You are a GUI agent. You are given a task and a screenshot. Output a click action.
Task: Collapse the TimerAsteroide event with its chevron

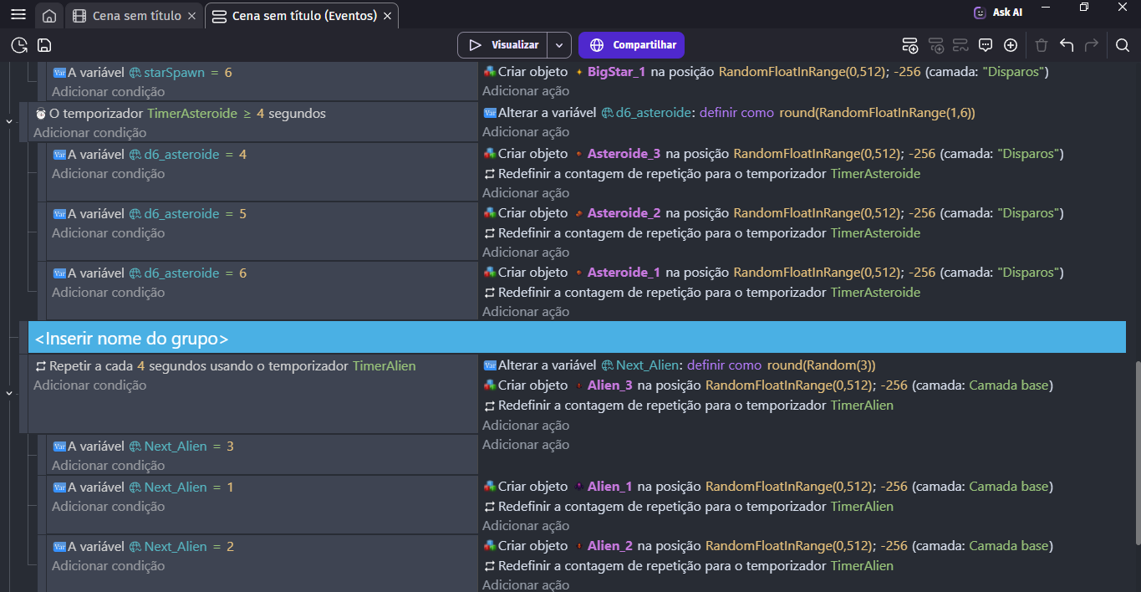[9, 121]
